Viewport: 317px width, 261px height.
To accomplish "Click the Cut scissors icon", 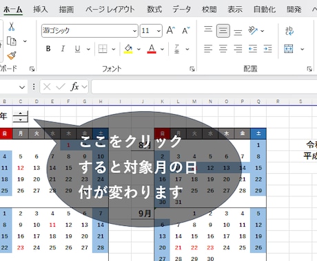I will (11, 27).
